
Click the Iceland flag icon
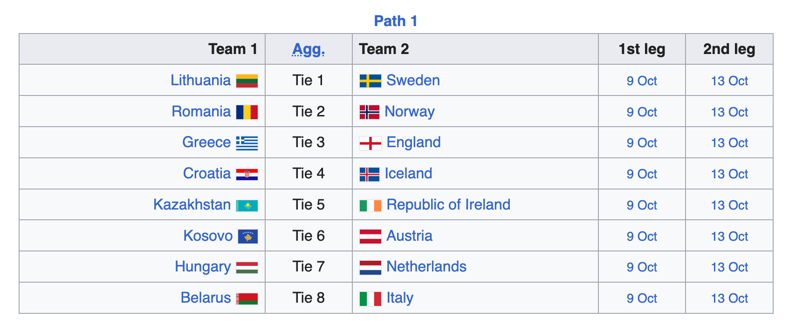point(370,174)
